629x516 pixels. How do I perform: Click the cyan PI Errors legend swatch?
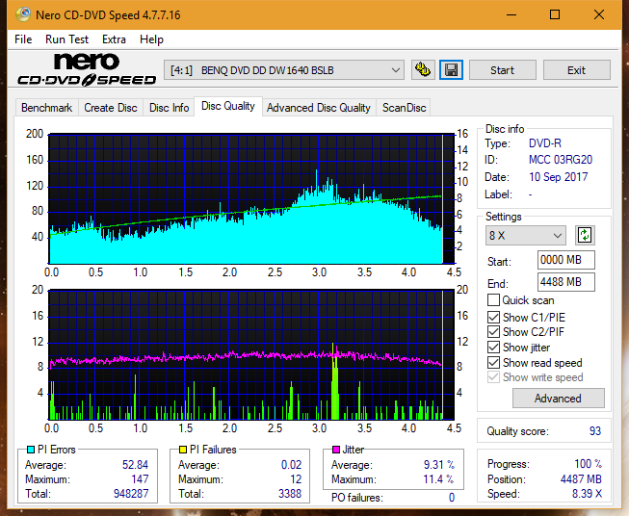[x=31, y=450]
